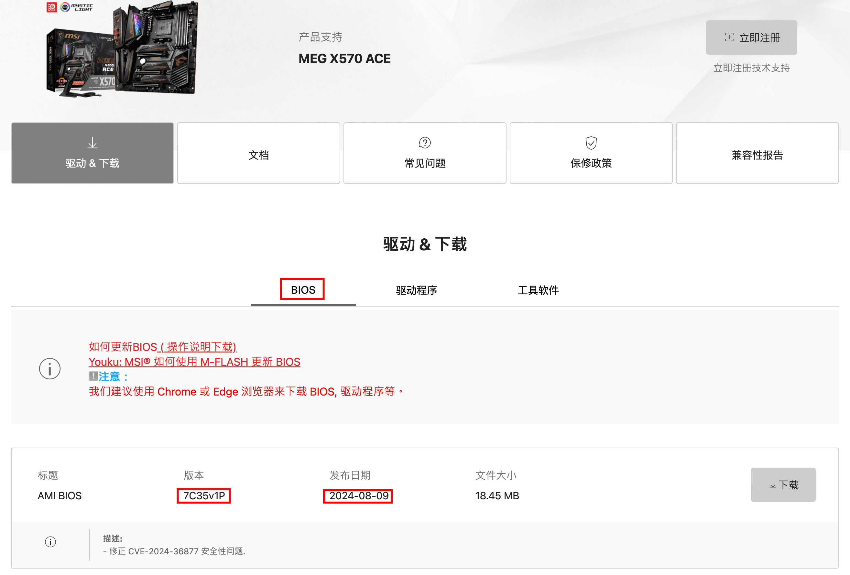
Task: Open the 保修政策 warranty tab
Action: [x=591, y=153]
